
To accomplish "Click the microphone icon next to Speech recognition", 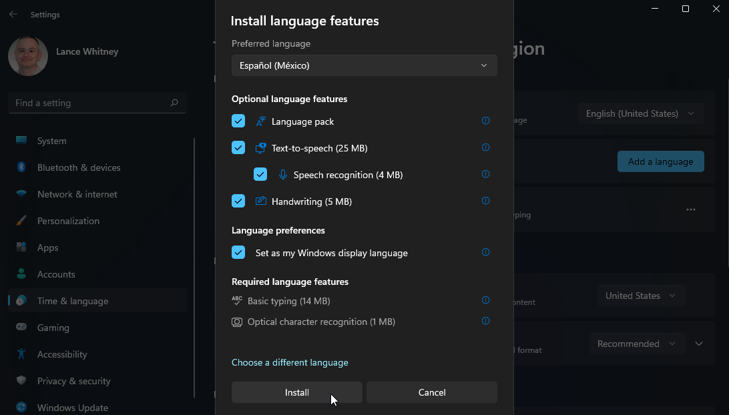I will click(281, 174).
